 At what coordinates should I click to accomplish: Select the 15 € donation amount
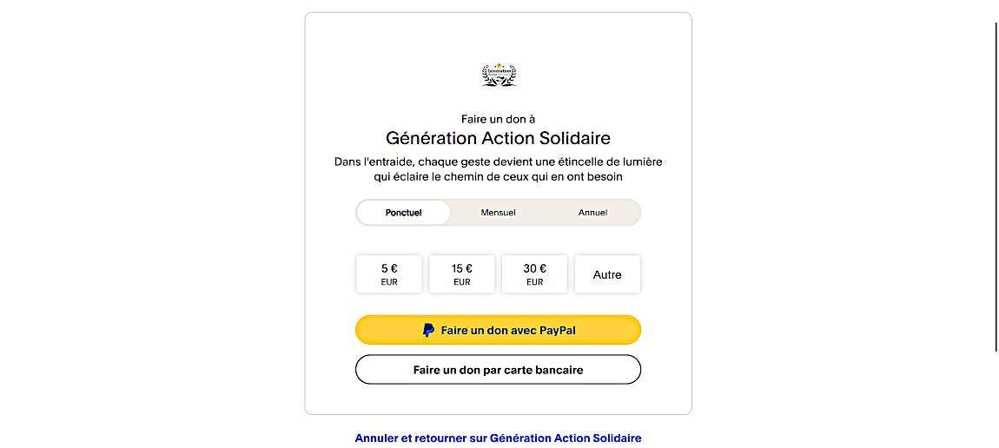(x=462, y=274)
